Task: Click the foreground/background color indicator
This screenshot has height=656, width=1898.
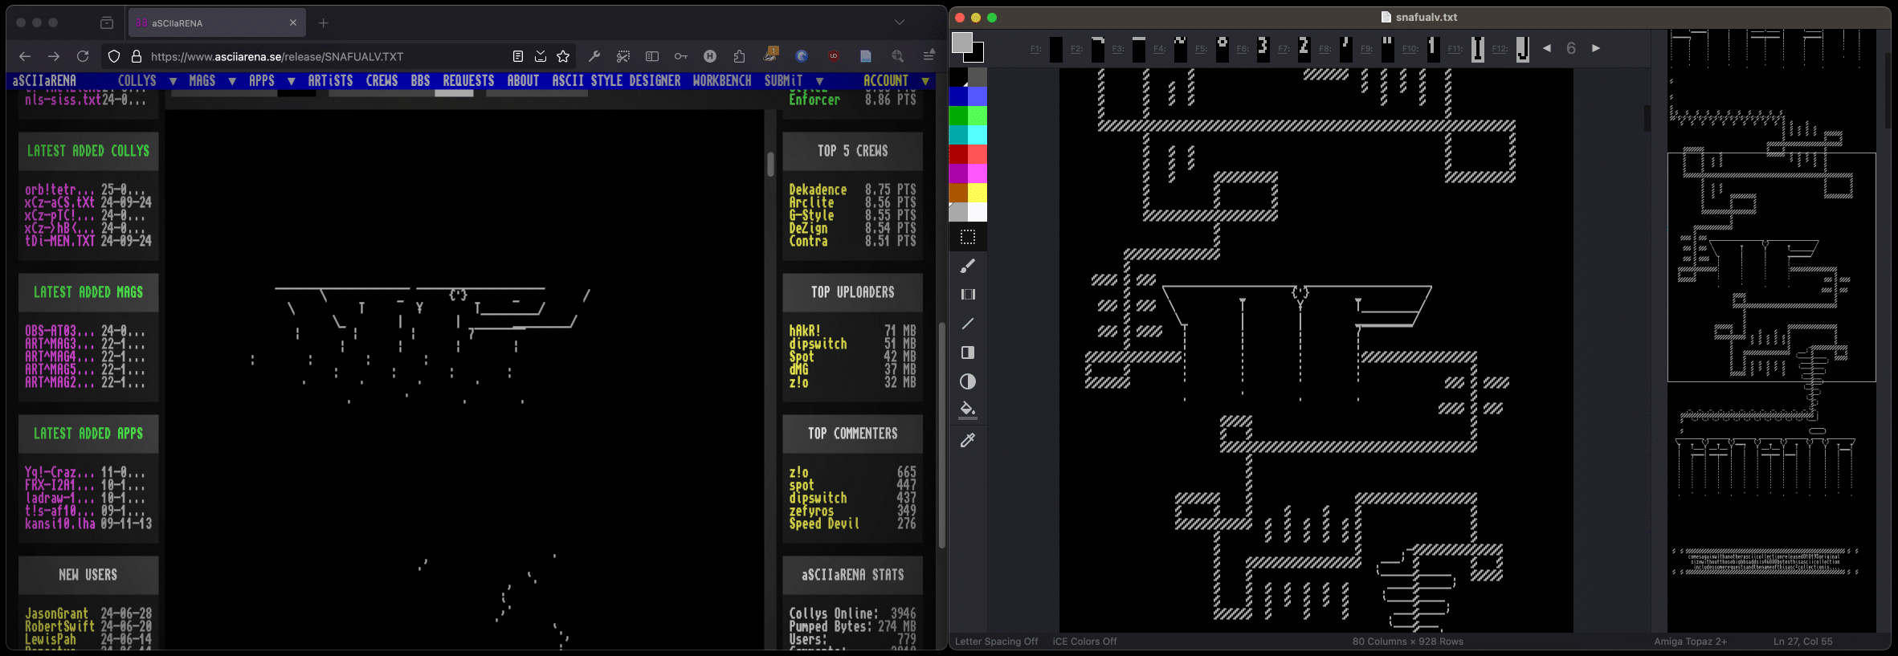Action: tap(967, 47)
